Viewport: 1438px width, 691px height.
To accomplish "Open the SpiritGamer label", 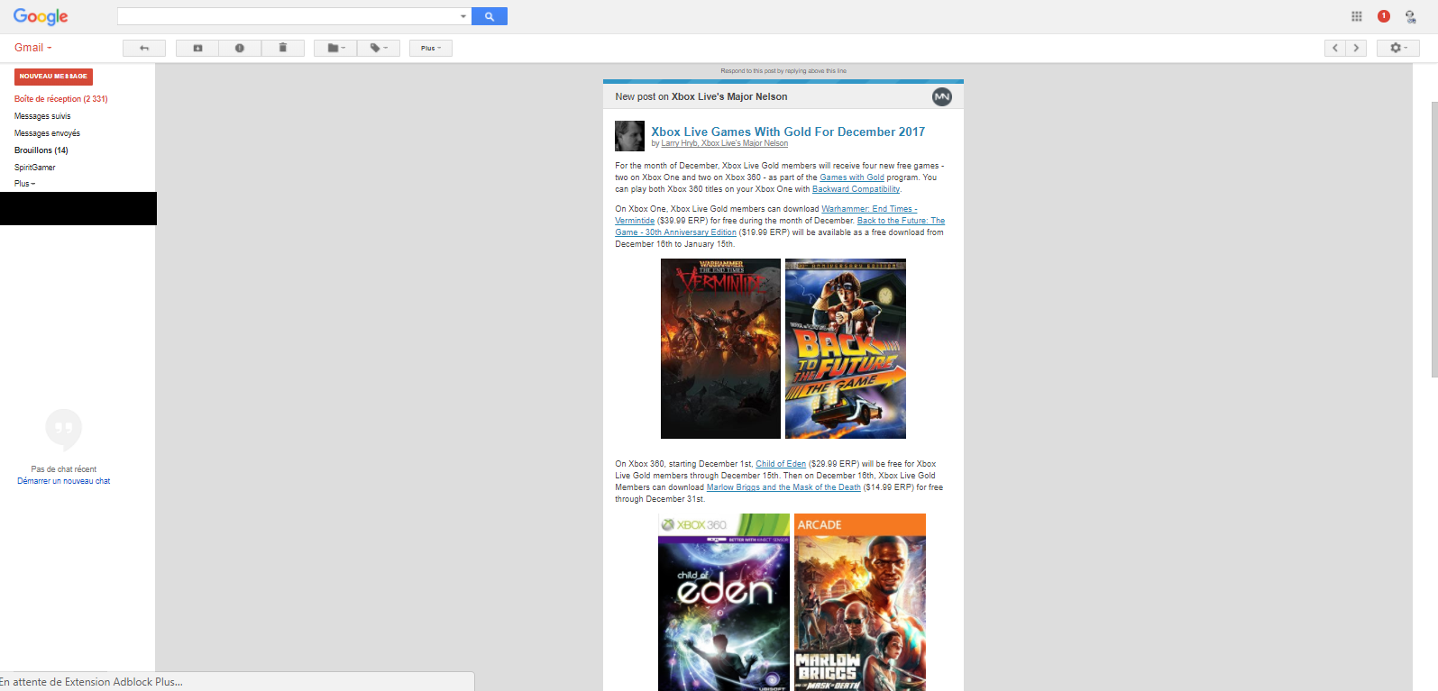I will 35,168.
